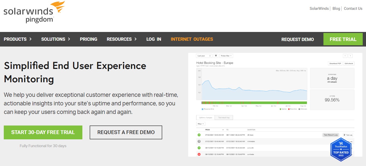Open the PRODUCTS menu
Screen dimensions: 366x166
click(15, 39)
